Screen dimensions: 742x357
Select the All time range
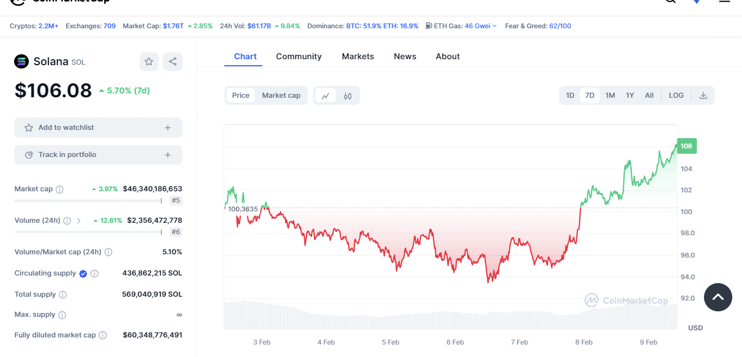click(649, 96)
